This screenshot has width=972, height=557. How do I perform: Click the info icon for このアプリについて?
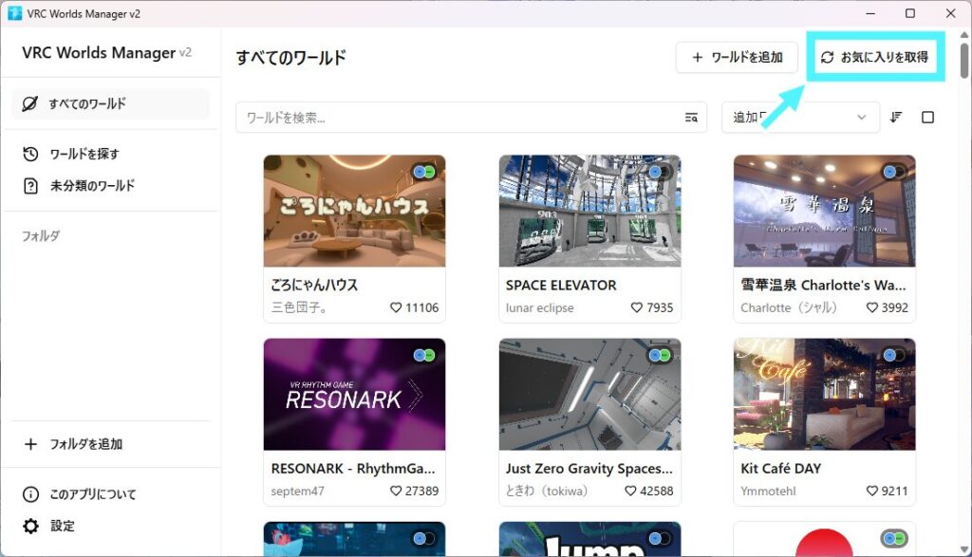30,494
